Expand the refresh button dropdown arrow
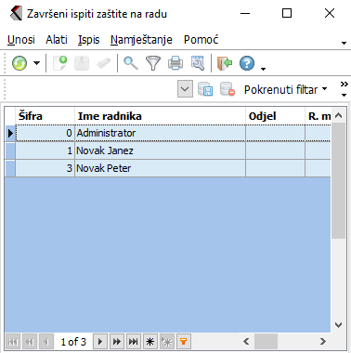The width and height of the screenshot is (351, 353). coord(36,63)
